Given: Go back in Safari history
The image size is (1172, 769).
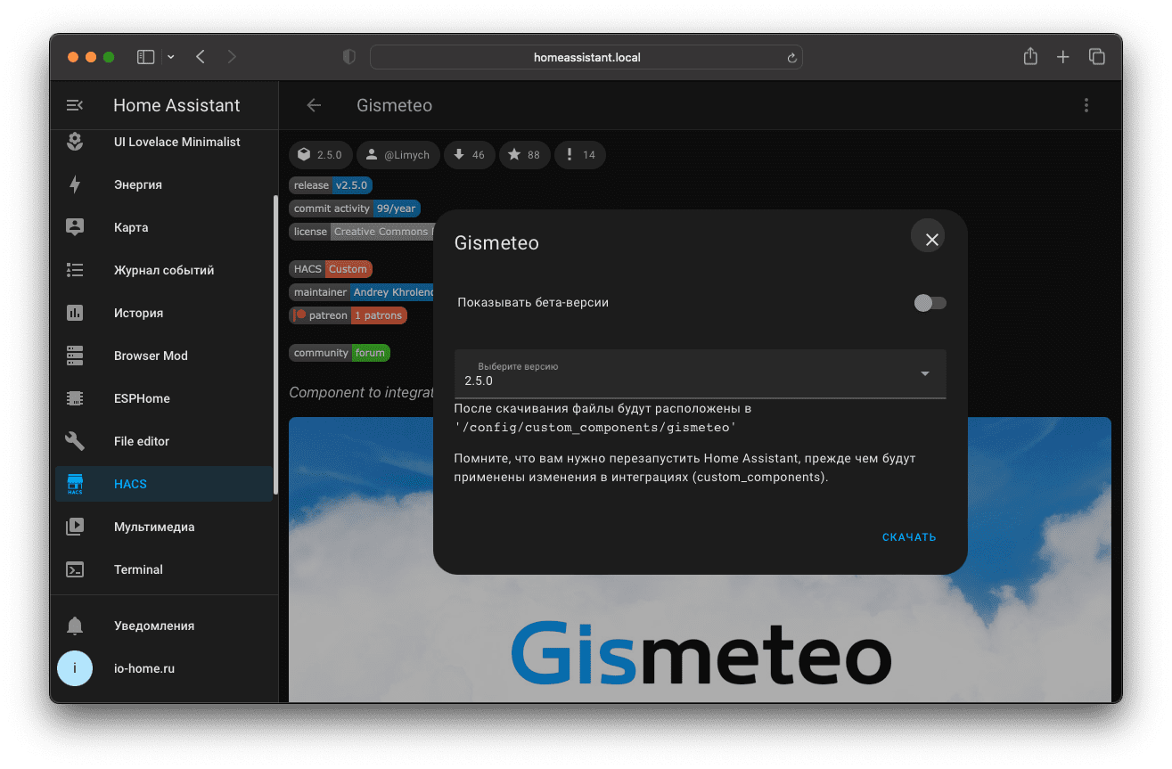Looking at the screenshot, I should tap(201, 57).
